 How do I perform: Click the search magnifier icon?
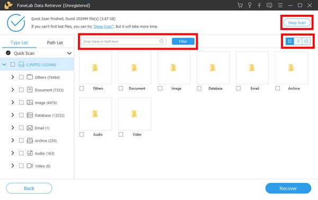point(162,41)
